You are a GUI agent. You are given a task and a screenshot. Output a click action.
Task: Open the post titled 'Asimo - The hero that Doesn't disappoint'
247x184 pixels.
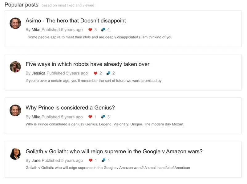(x=75, y=21)
